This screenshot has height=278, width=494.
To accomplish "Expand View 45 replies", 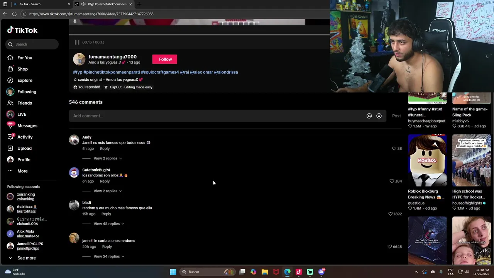I will click(109, 224).
